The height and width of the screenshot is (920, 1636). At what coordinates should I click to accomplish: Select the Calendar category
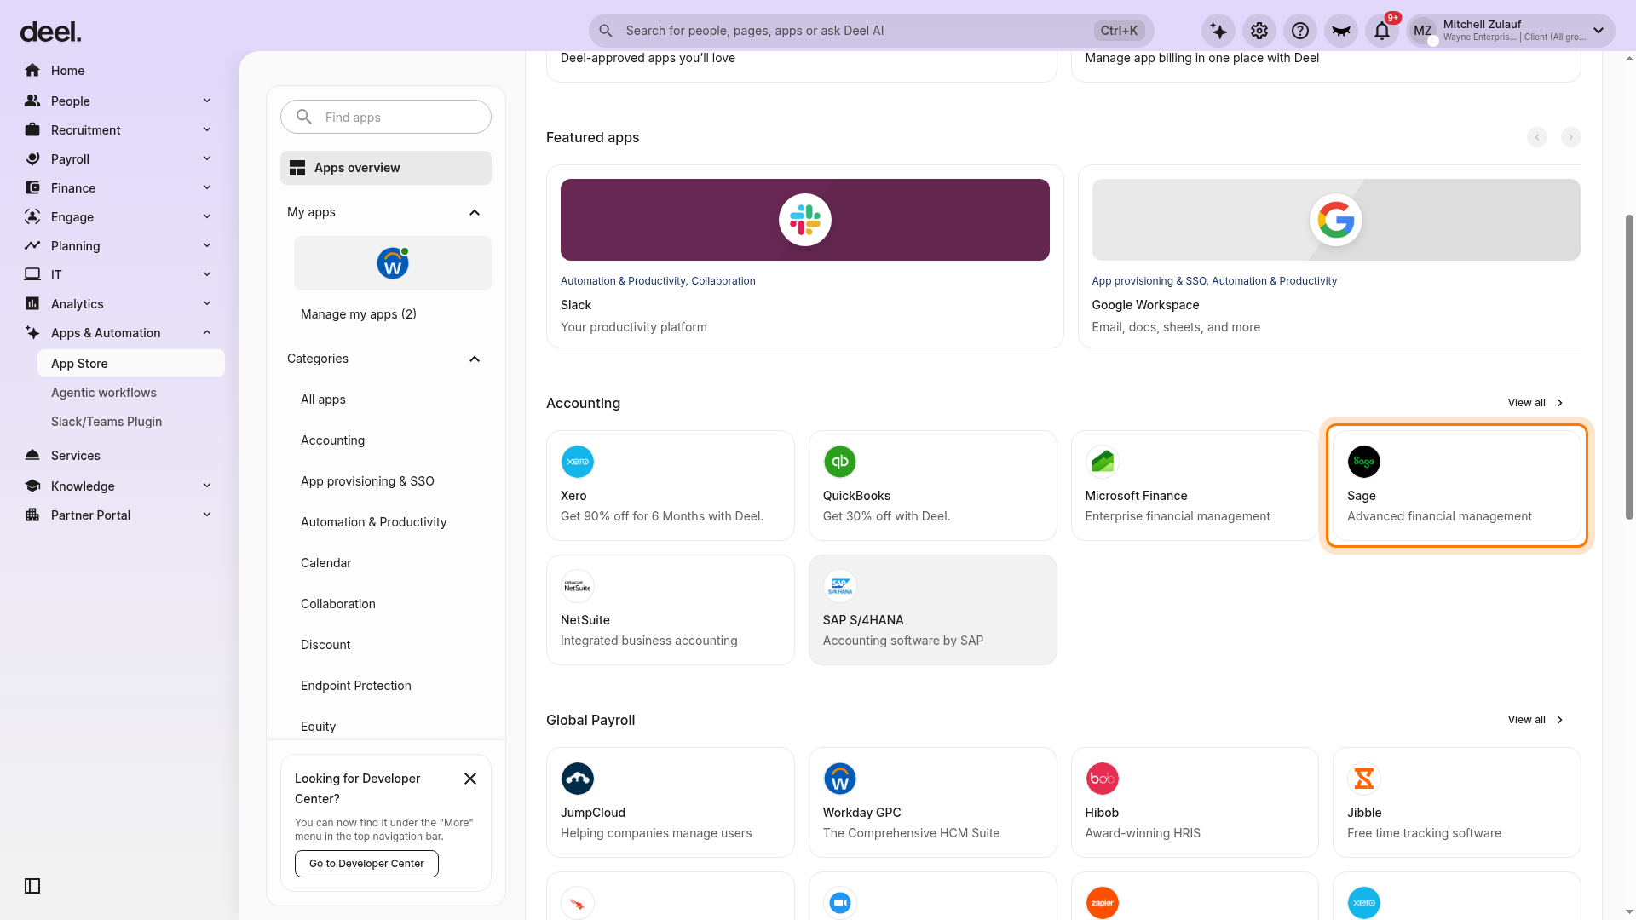[325, 563]
